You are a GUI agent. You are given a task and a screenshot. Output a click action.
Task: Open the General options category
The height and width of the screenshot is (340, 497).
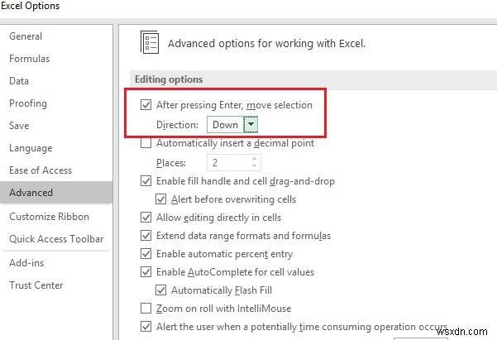pyautogui.click(x=26, y=36)
